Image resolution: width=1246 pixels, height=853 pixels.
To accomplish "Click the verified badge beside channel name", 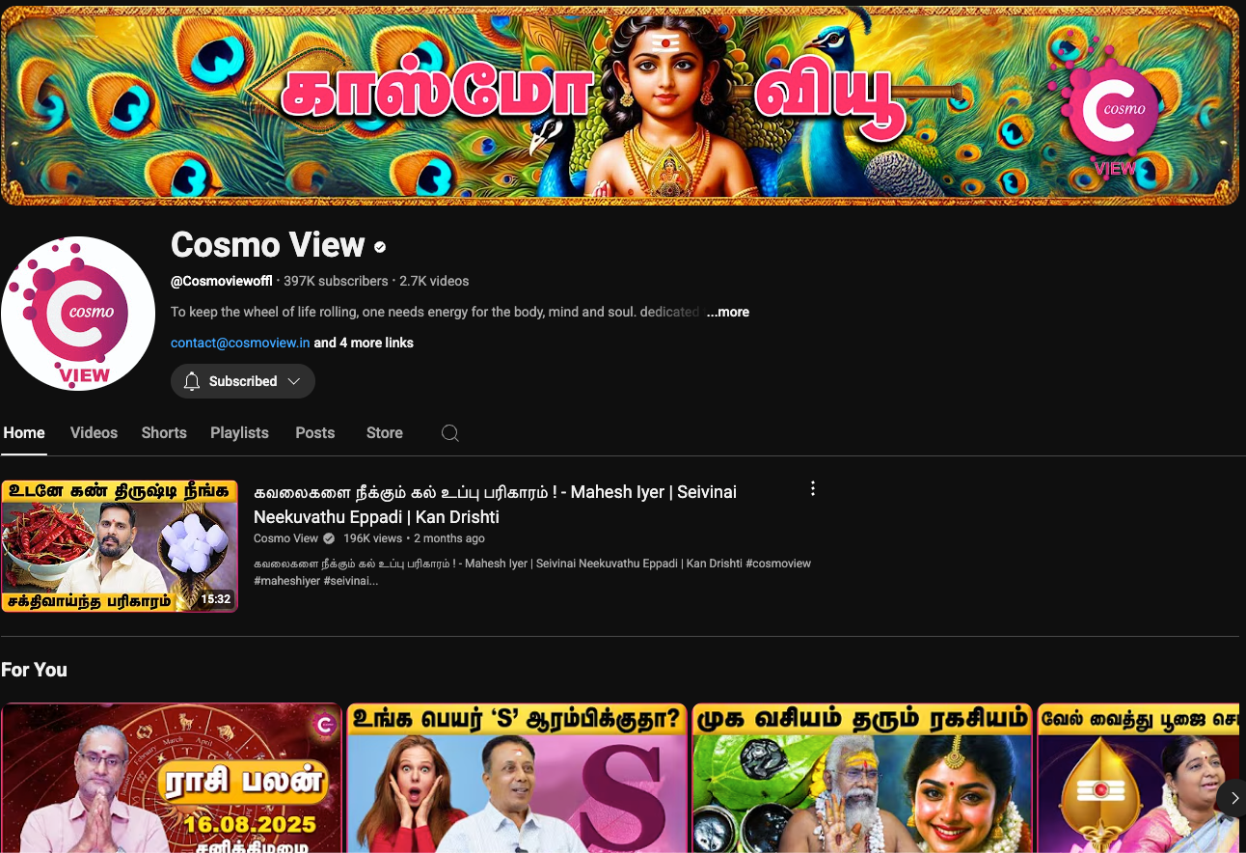I will pos(380,247).
